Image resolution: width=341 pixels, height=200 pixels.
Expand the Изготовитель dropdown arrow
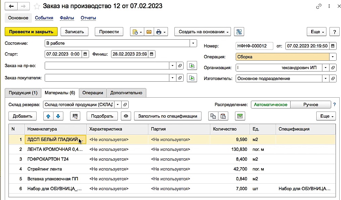click(325, 79)
